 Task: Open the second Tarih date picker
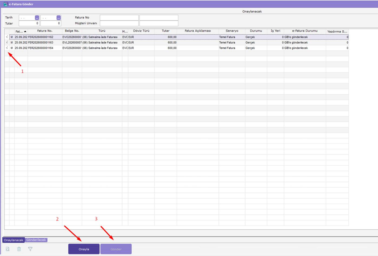tap(58, 18)
